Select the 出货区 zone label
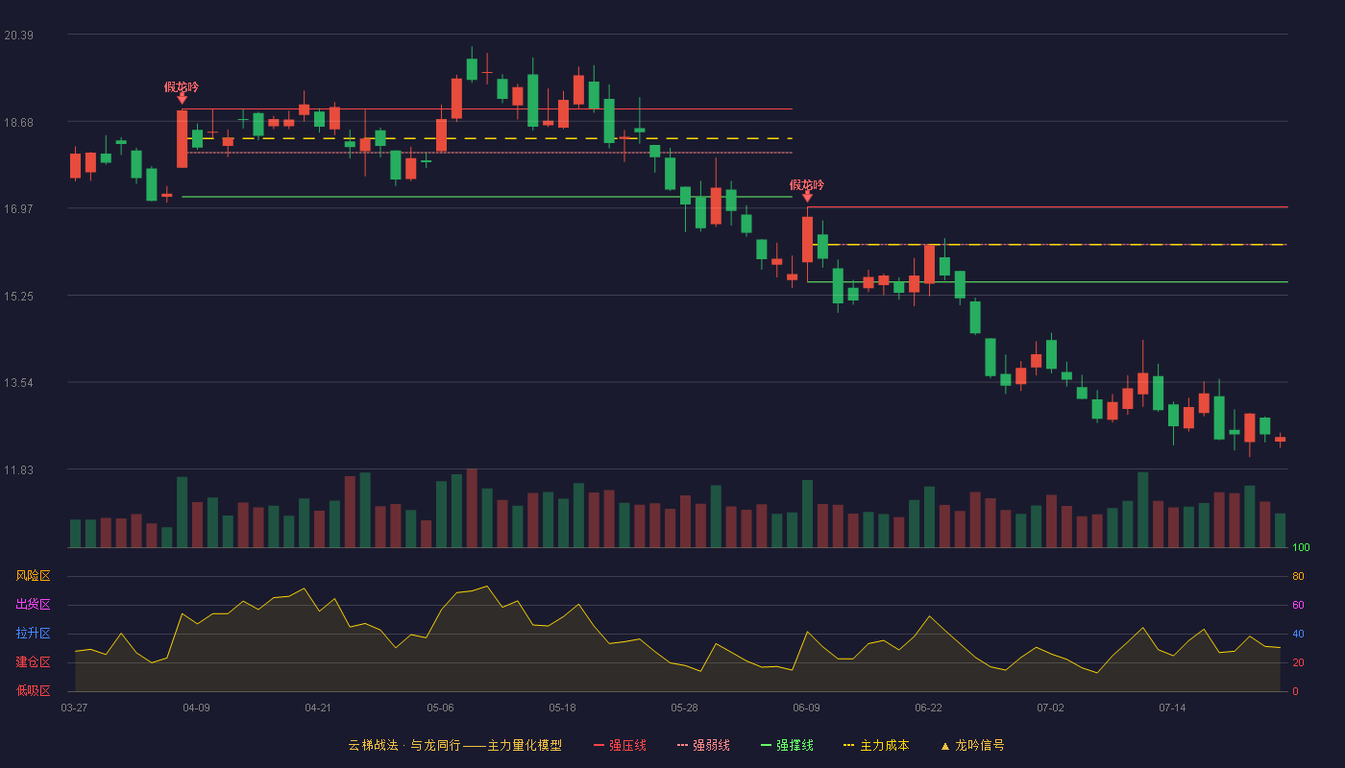The height and width of the screenshot is (768, 1345). (x=33, y=605)
